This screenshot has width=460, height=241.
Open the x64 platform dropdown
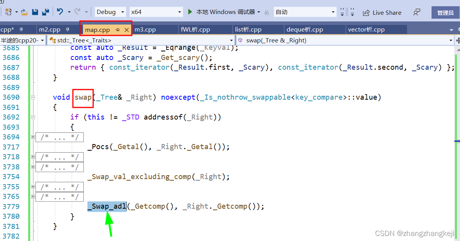(156, 12)
